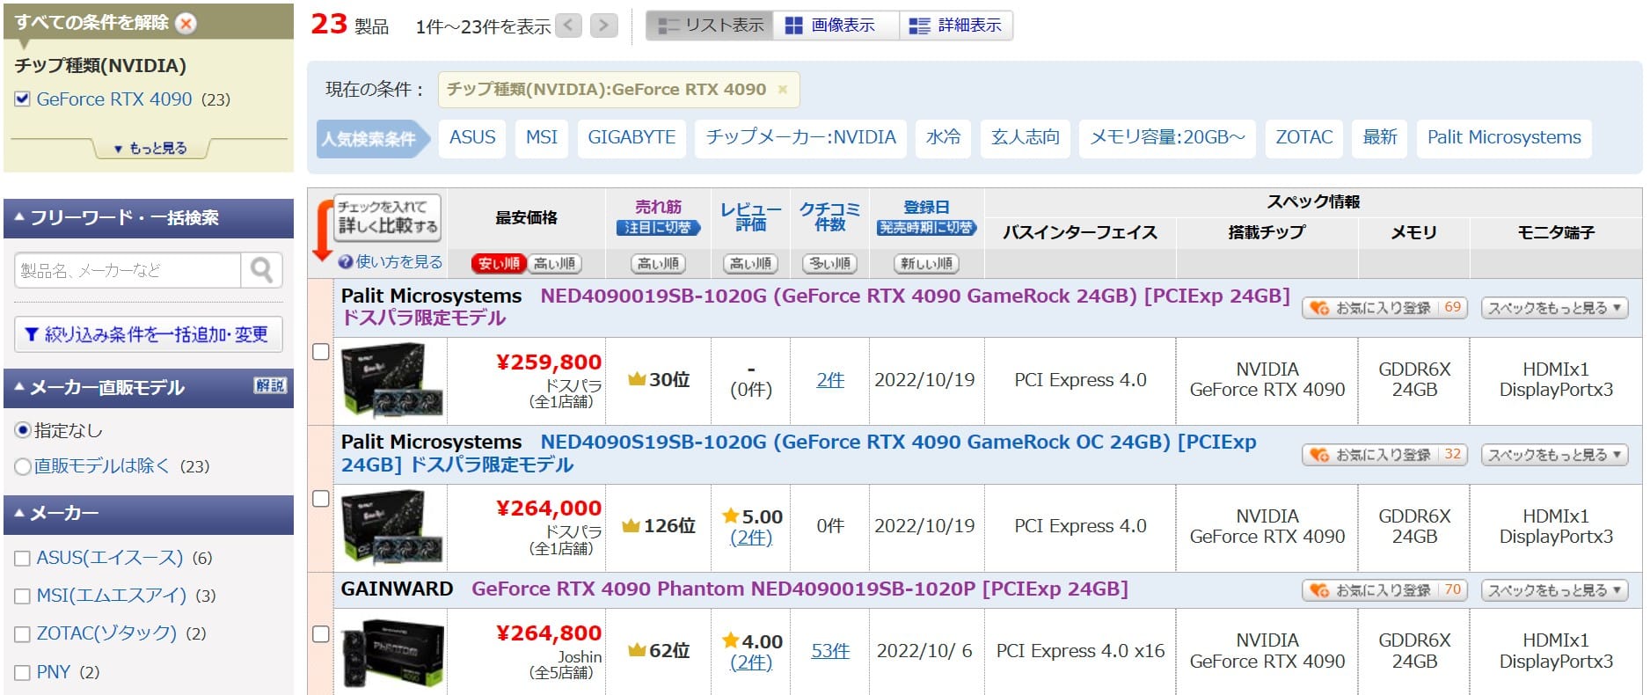Type in the 製品名、メーカーなど search field
Image resolution: width=1650 pixels, height=695 pixels.
(128, 270)
